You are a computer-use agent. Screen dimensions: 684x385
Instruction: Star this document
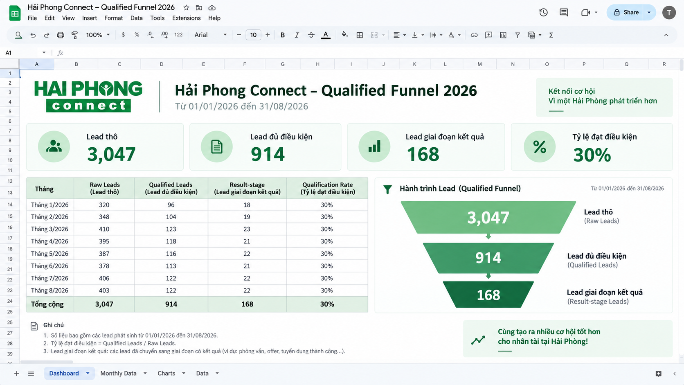187,8
